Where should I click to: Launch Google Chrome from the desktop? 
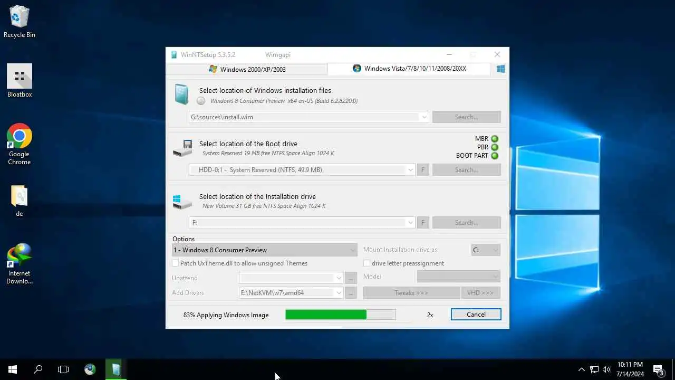tap(20, 145)
